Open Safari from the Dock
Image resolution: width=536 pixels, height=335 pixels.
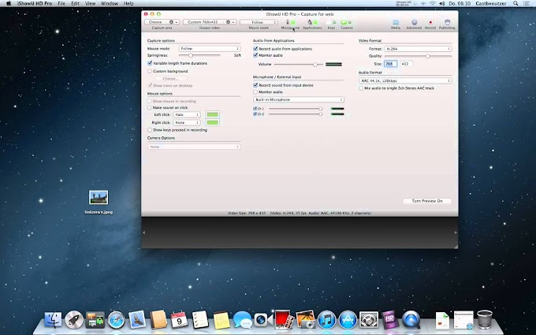coord(116,320)
